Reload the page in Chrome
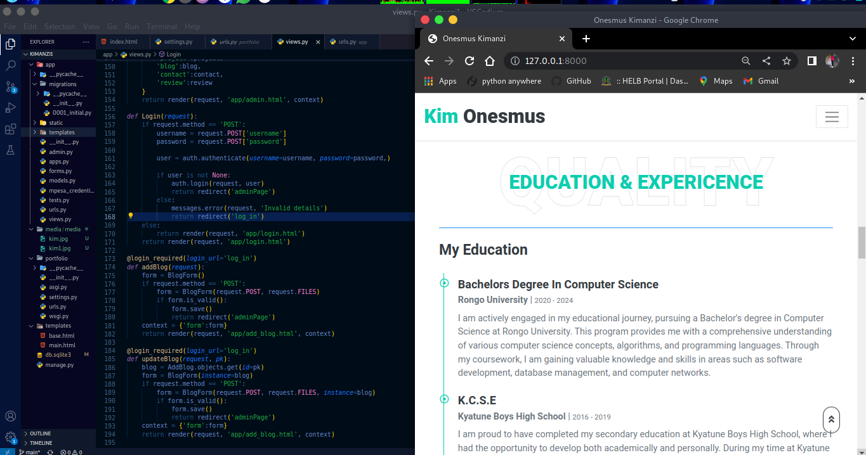This screenshot has width=866, height=455. [x=469, y=61]
